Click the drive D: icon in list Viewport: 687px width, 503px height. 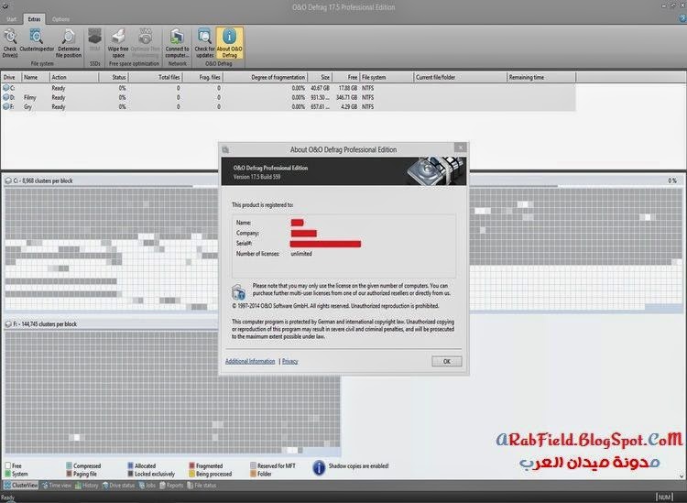point(5,97)
